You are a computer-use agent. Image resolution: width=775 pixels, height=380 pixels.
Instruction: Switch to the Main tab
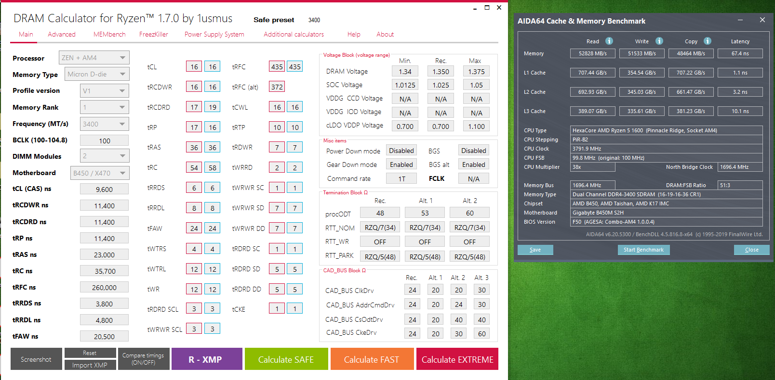(x=26, y=35)
